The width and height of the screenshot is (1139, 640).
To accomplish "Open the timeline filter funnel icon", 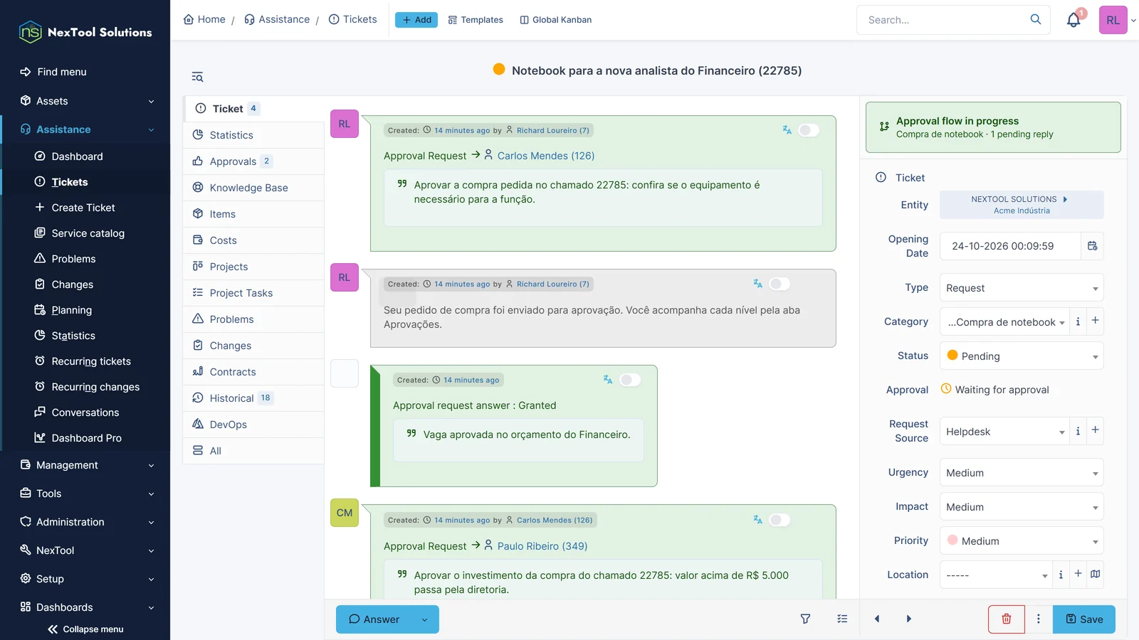I will [x=805, y=619].
